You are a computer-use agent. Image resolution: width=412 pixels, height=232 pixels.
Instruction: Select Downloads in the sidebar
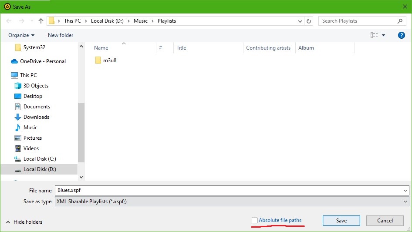click(x=36, y=117)
